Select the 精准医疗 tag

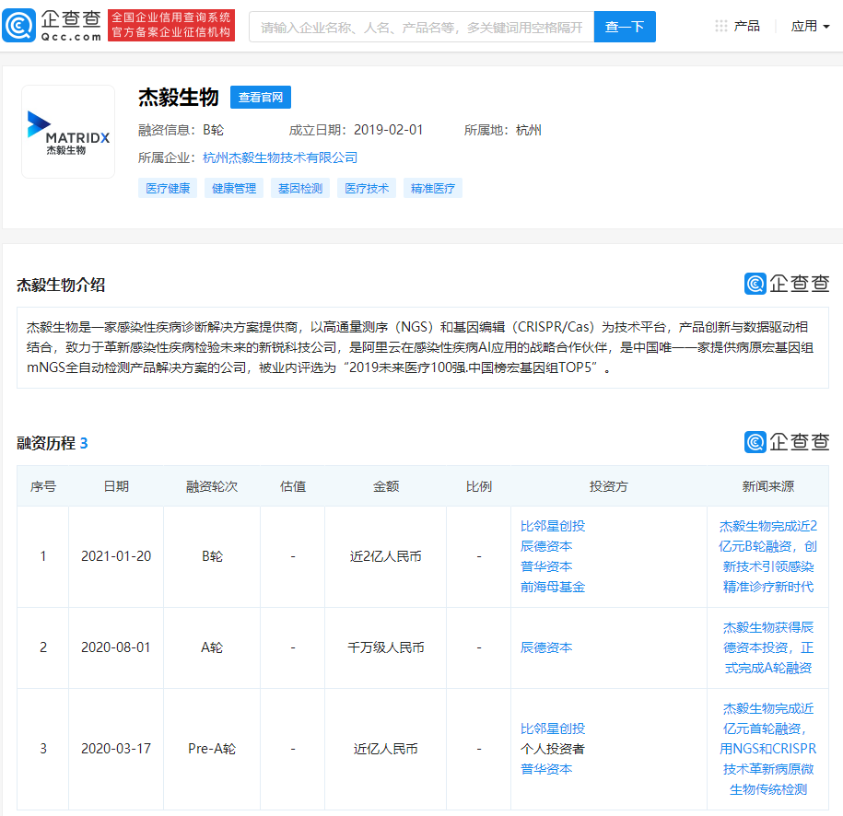[x=433, y=188]
